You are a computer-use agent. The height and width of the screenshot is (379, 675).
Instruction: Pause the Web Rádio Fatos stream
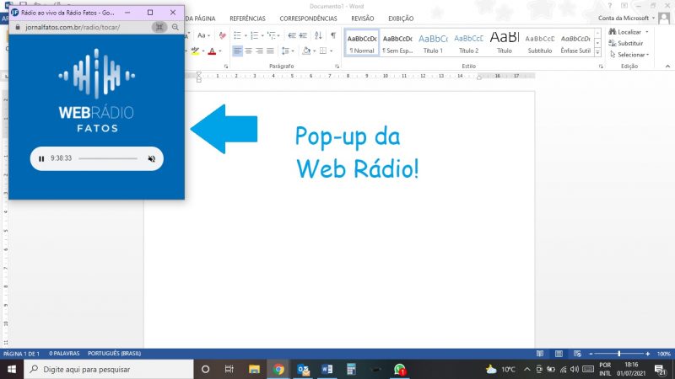pos(41,158)
